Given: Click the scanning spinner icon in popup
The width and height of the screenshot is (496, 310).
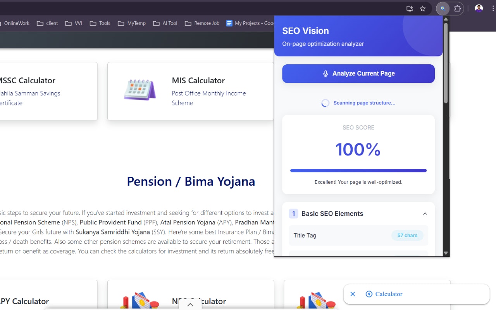Looking at the screenshot, I should coord(325,103).
